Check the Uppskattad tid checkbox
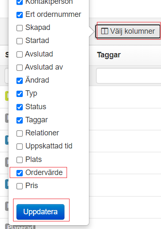 point(19,146)
